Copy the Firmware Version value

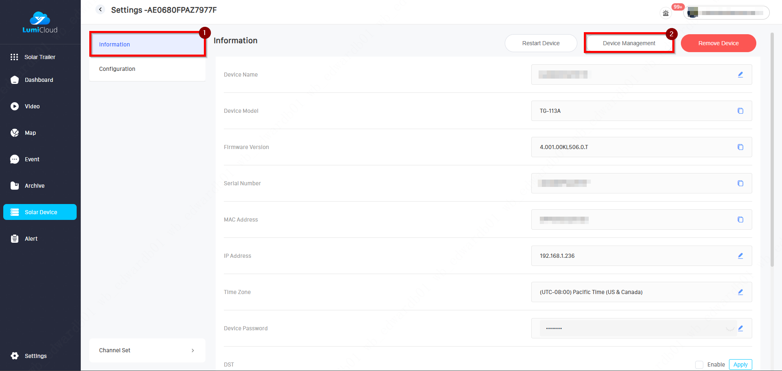pyautogui.click(x=740, y=147)
